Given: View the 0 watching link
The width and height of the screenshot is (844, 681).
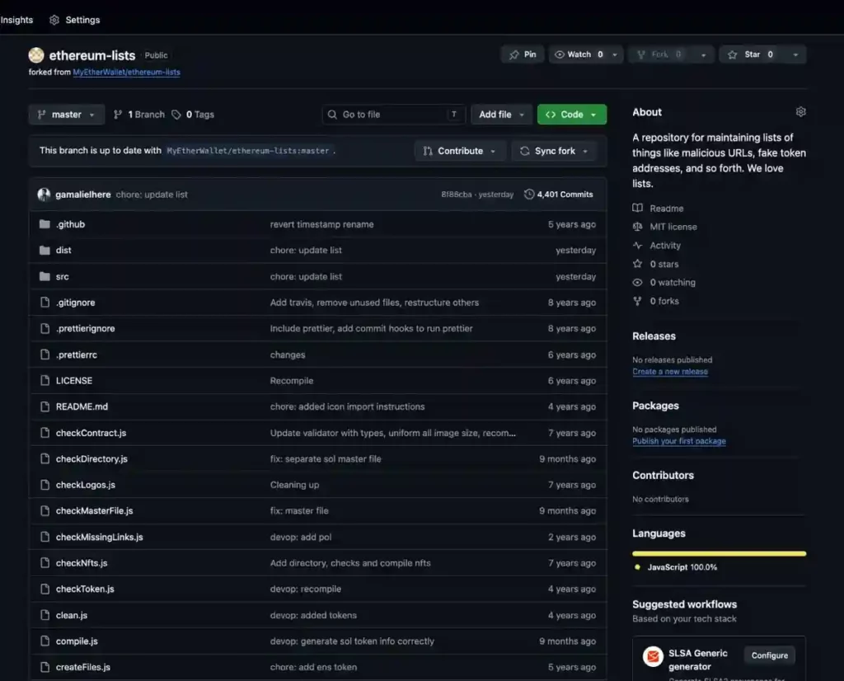Looking at the screenshot, I should pyautogui.click(x=673, y=282).
